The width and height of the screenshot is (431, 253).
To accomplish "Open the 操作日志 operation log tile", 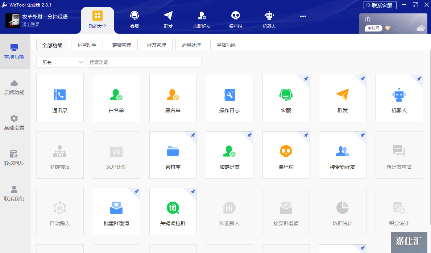I will [x=229, y=98].
